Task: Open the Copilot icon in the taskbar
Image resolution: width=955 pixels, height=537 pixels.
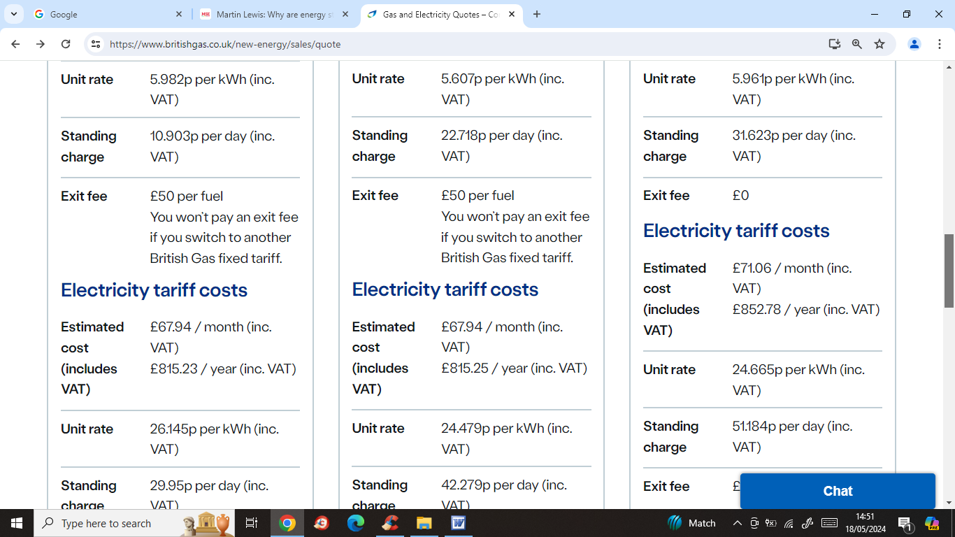Action: click(932, 523)
